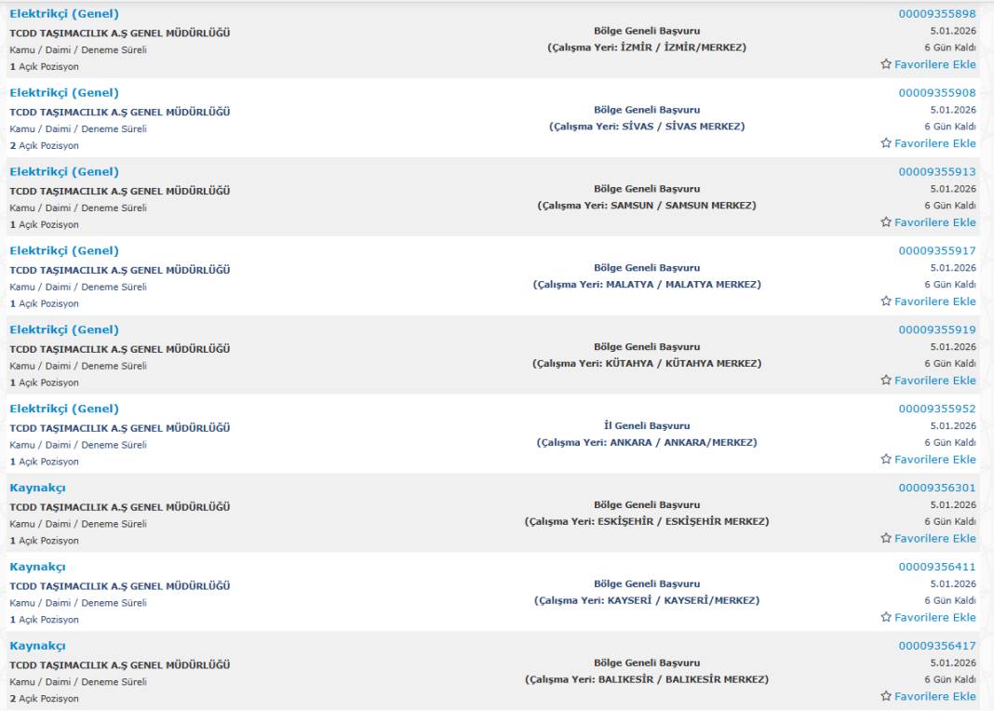Screen dimensions: 994x711
Task: Open listing number 00009355908
Action: point(936,93)
